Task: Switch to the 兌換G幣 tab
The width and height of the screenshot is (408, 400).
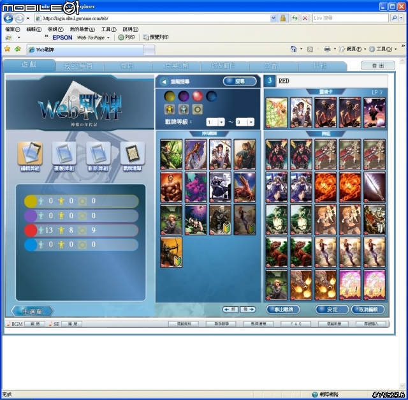Action: 177,66
